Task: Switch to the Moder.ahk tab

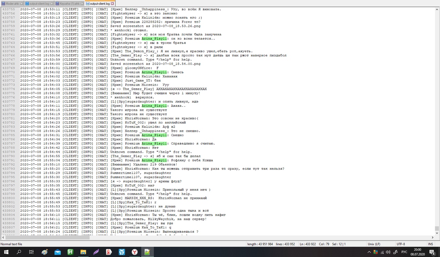Action: 12,3
